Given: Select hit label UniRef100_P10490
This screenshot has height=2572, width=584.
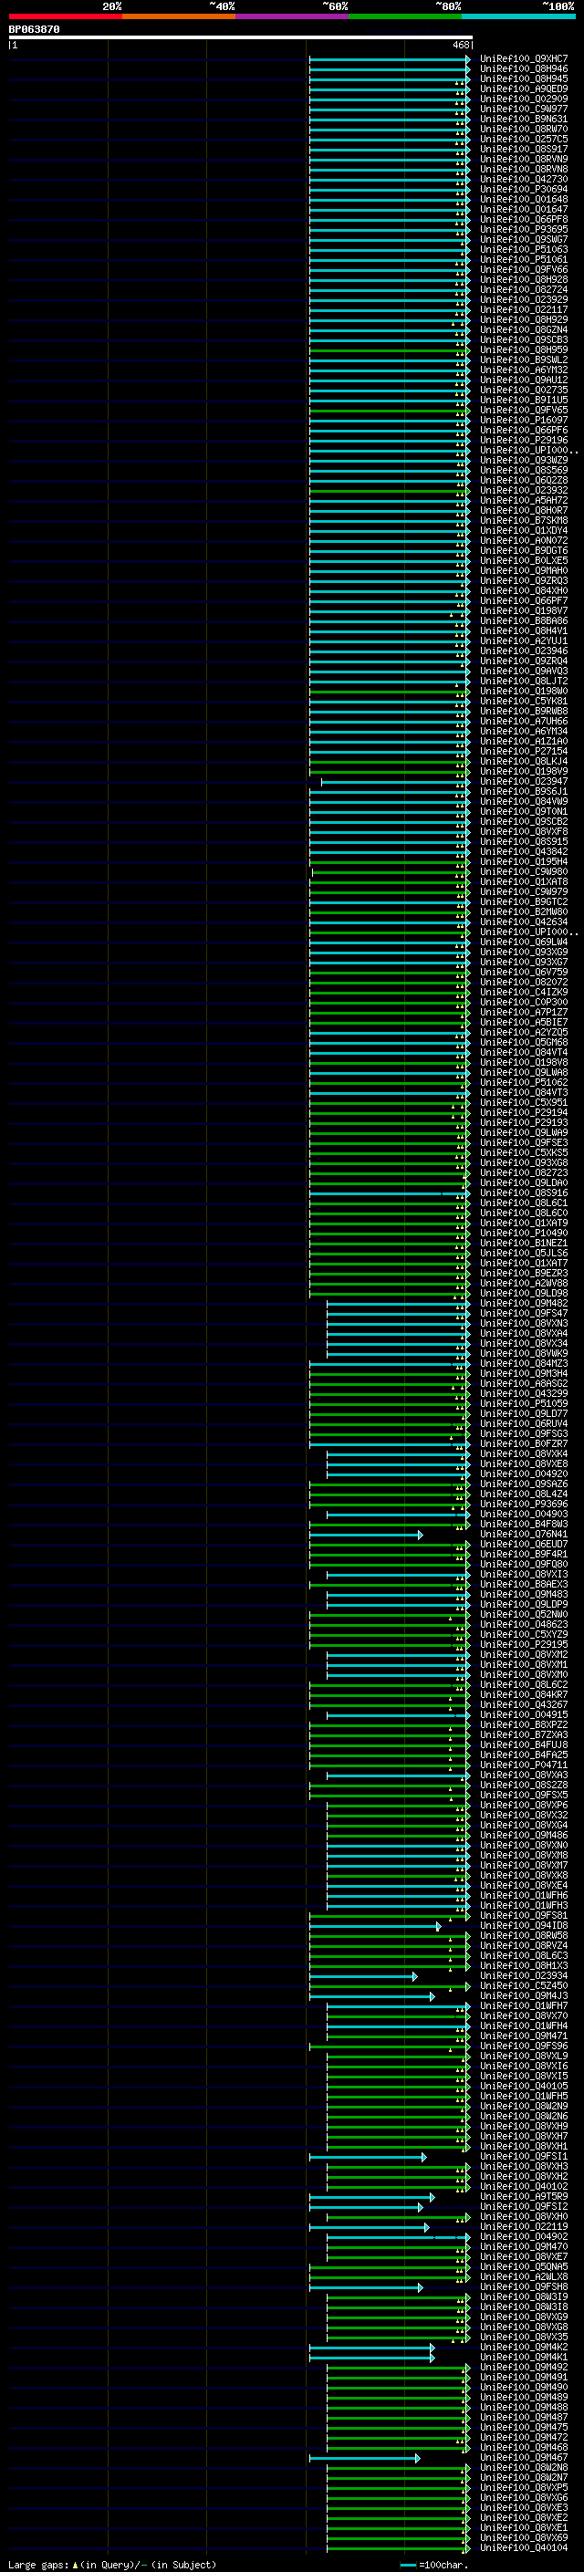Looking at the screenshot, I should point(523,1234).
